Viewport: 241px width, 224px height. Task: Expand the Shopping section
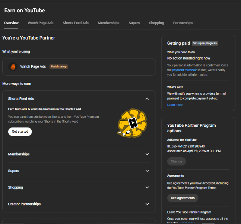(x=147, y=187)
